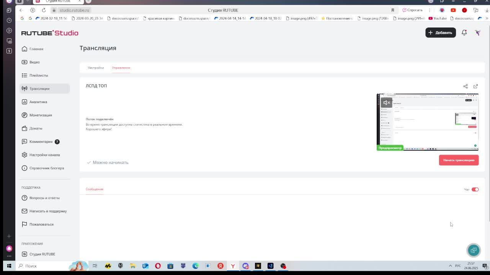This screenshot has height=275, width=490.
Task: Open Вопросы и ответы support page
Action: [x=41, y=198]
